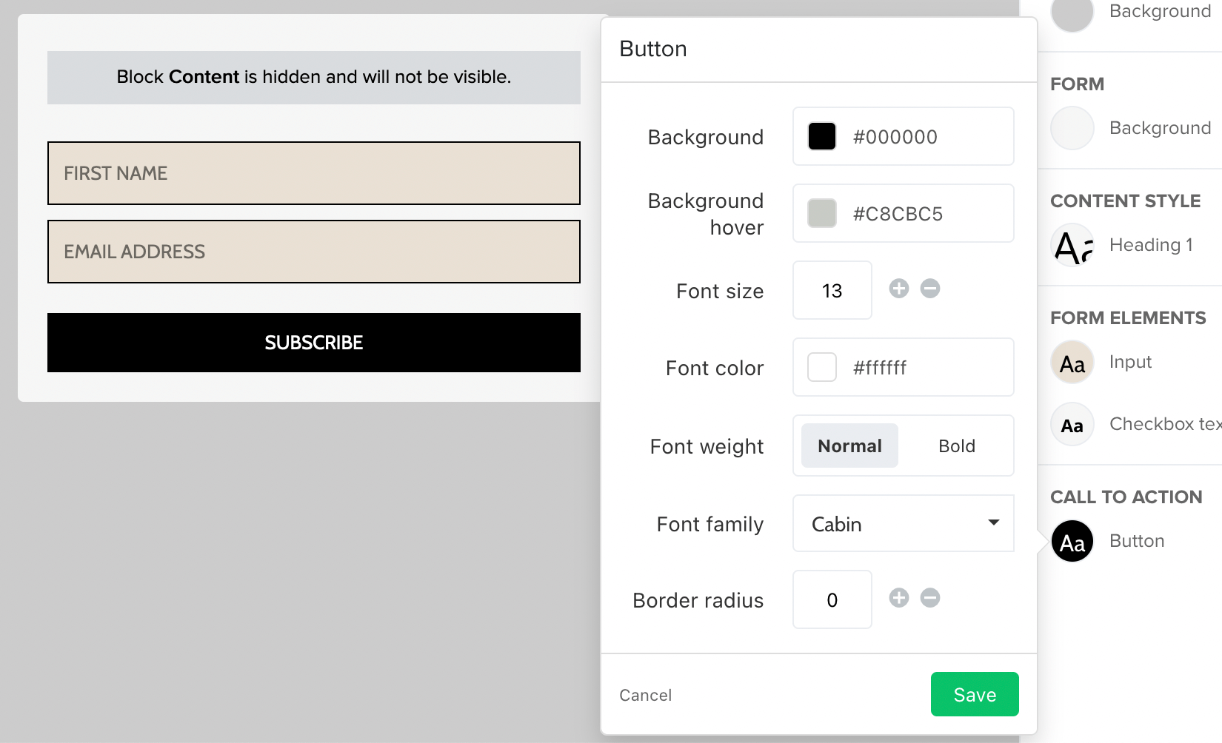Set font weight to Bold
The height and width of the screenshot is (743, 1222).
click(956, 446)
